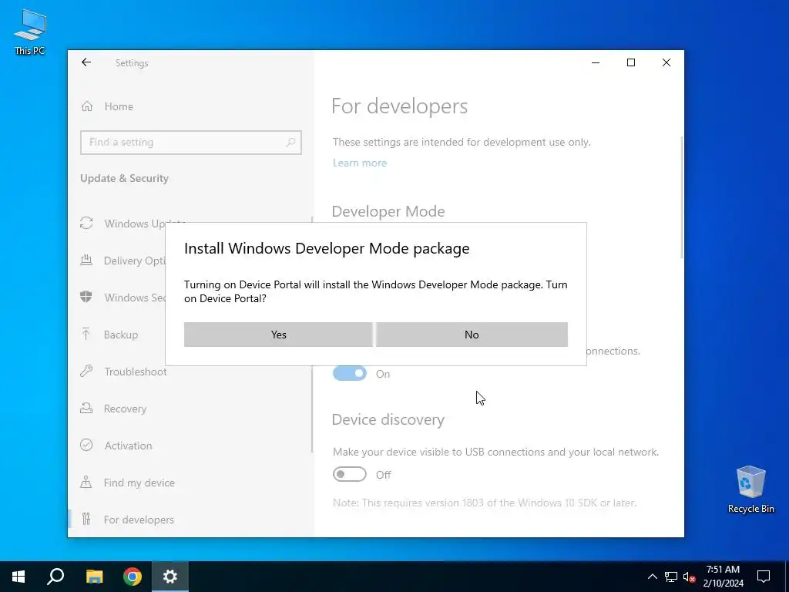Click the Settings gear in taskbar
789x592 pixels.
tap(170, 577)
